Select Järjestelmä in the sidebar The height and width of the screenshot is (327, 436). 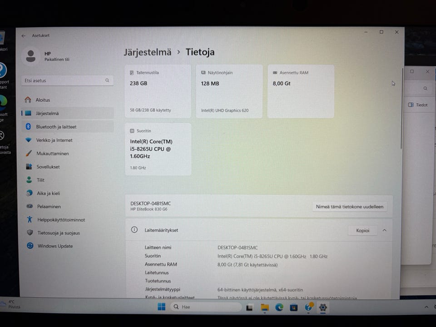point(67,114)
